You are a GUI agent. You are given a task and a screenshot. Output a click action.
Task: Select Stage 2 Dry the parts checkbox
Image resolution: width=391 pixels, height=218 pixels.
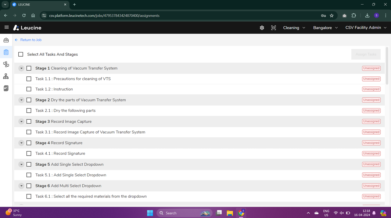[x=29, y=100]
